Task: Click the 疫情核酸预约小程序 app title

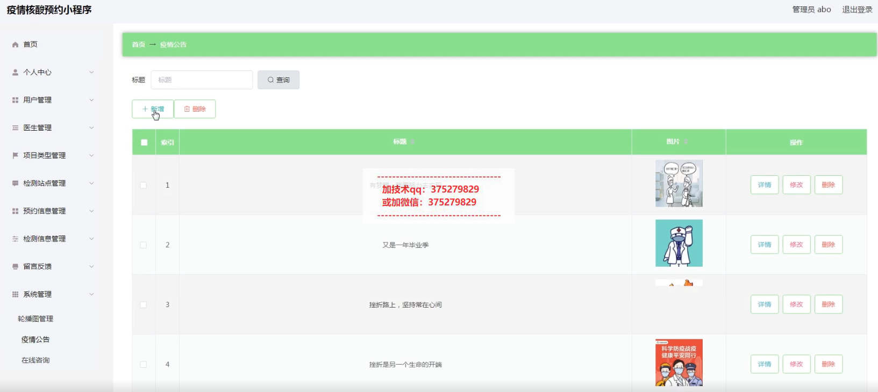Action: (x=49, y=10)
